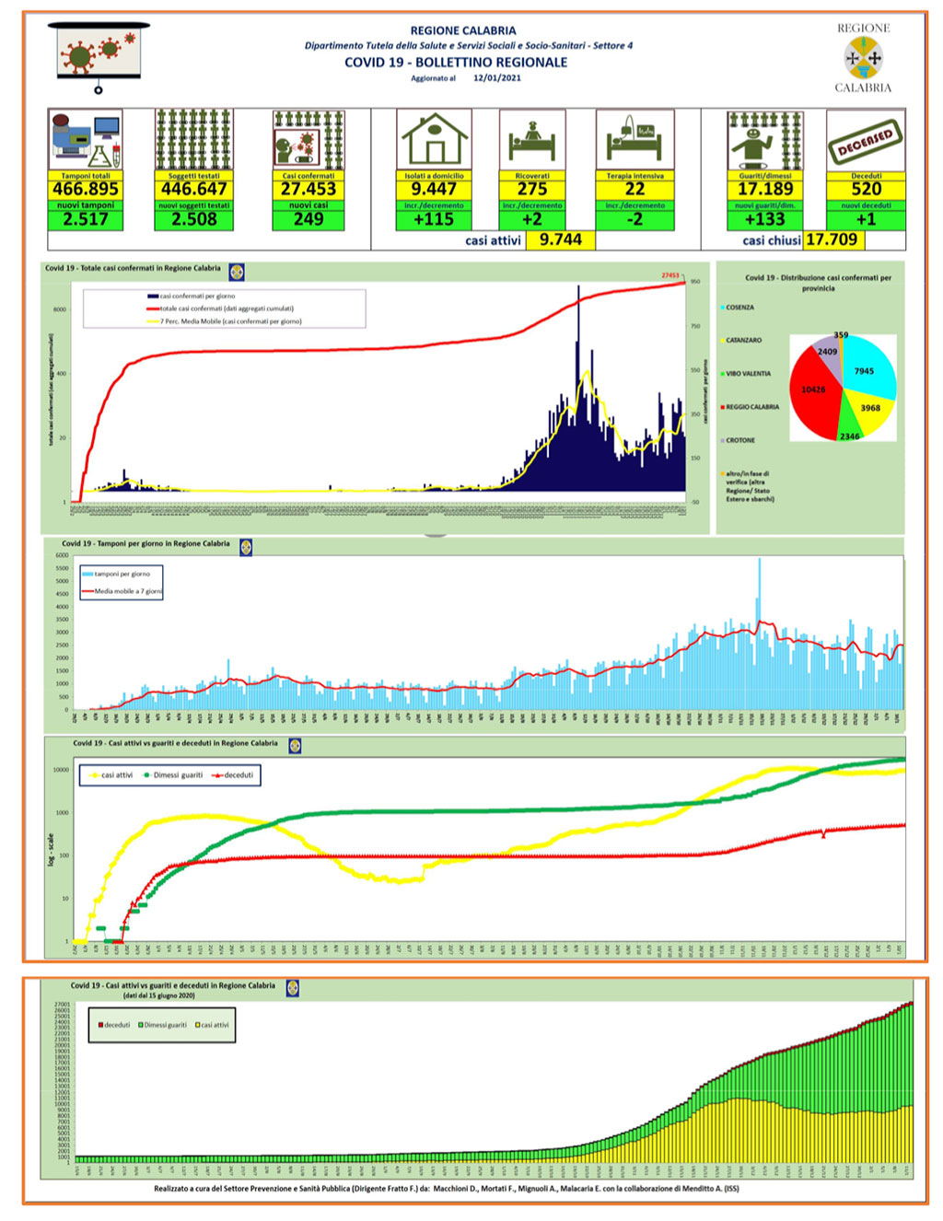The height and width of the screenshot is (1221, 943).
Task: Click the Isolati a domicilio value 9.447
Action: pyautogui.click(x=434, y=189)
